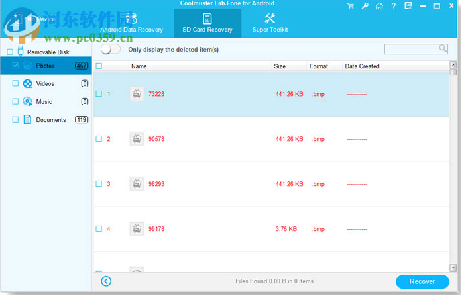Click file name 99178
Image resolution: width=462 pixels, height=298 pixels.
156,229
